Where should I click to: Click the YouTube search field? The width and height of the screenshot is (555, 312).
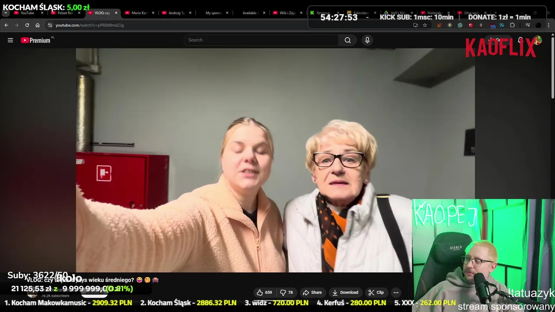(261, 40)
